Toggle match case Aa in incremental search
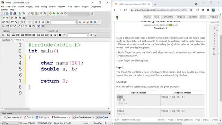Screen dimensions: 222x125 tap(95, 22)
